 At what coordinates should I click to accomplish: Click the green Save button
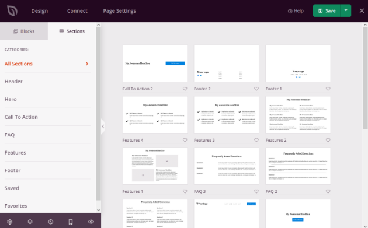pyautogui.click(x=327, y=10)
